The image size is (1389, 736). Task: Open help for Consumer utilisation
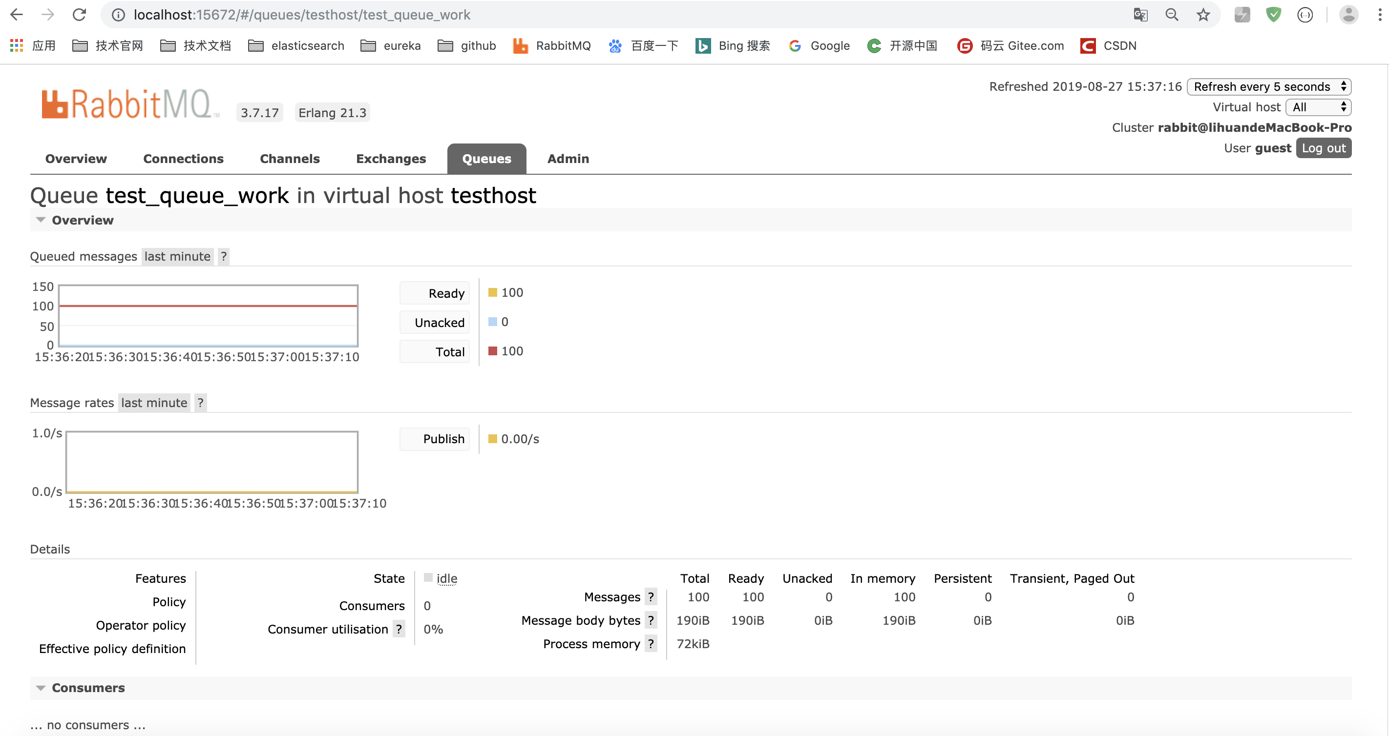399,629
